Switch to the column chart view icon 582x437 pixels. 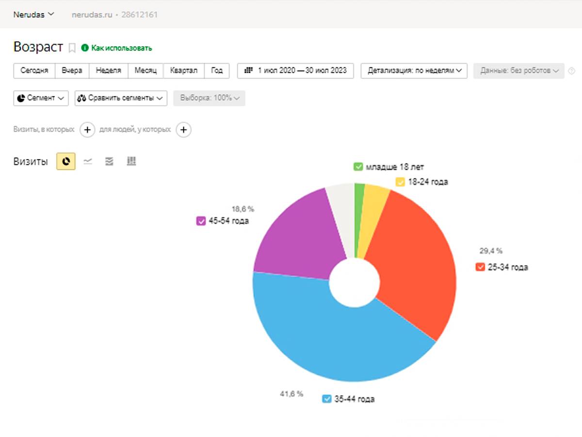click(x=131, y=162)
